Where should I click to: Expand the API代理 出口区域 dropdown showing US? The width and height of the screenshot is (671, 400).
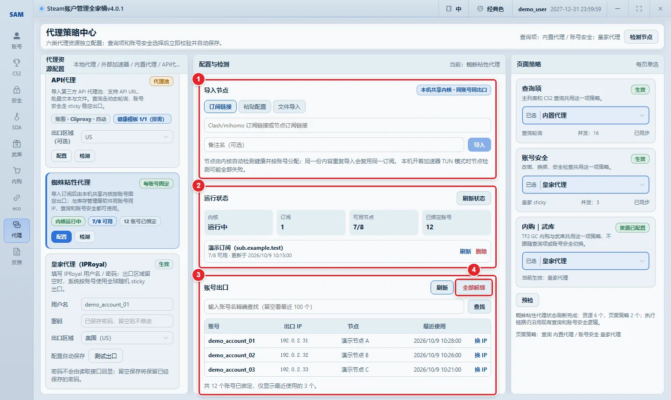(127, 137)
